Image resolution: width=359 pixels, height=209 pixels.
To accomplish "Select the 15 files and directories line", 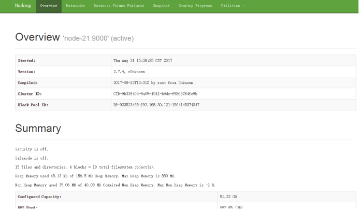I will click(85, 167).
